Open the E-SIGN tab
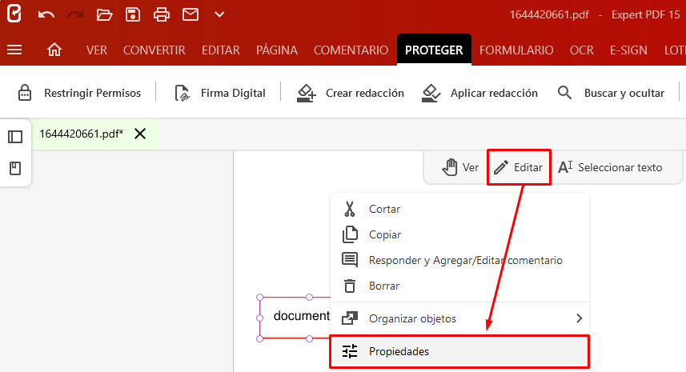The width and height of the screenshot is (686, 372). click(x=628, y=50)
